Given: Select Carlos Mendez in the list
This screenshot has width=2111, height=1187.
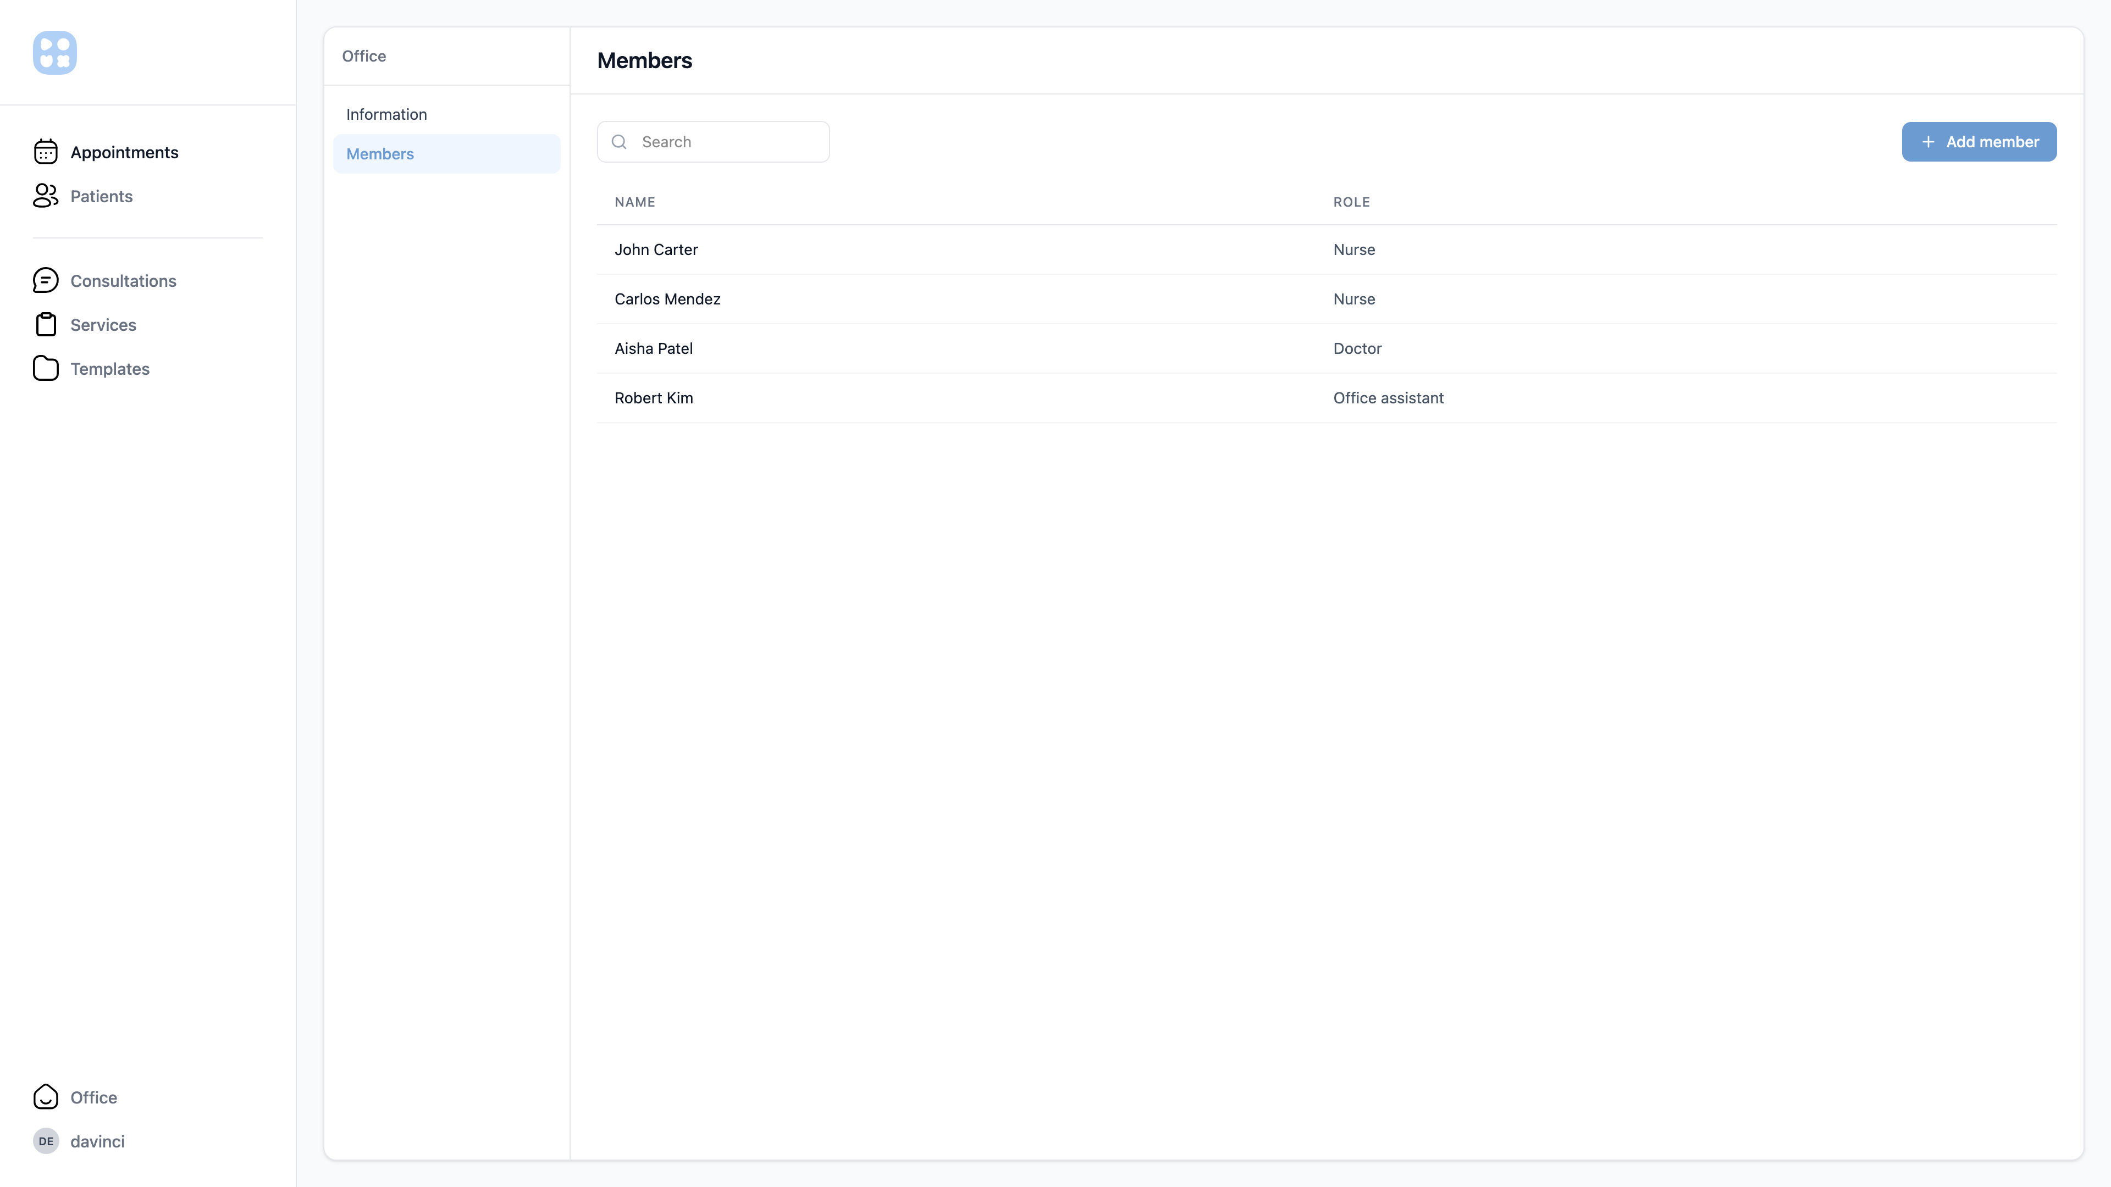Looking at the screenshot, I should (x=668, y=299).
